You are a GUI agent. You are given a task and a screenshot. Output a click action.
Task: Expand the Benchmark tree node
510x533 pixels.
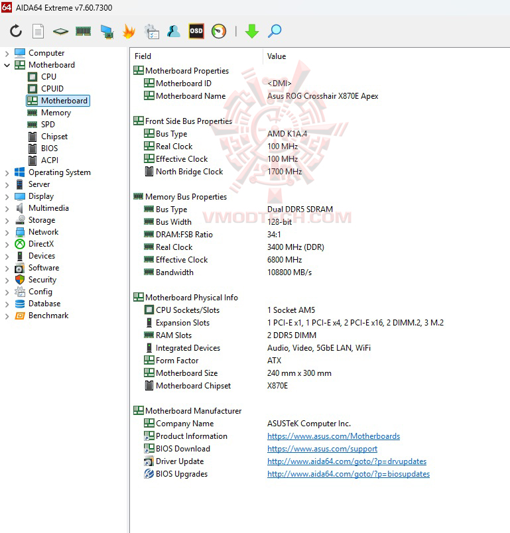click(x=7, y=316)
